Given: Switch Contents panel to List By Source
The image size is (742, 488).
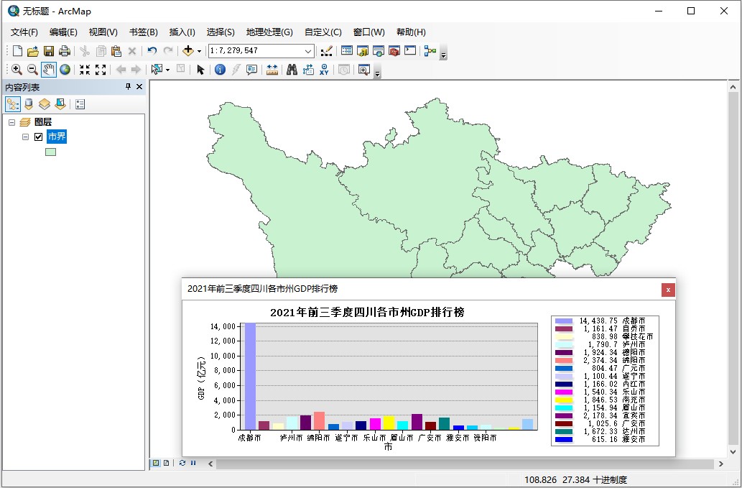Looking at the screenshot, I should (x=28, y=103).
